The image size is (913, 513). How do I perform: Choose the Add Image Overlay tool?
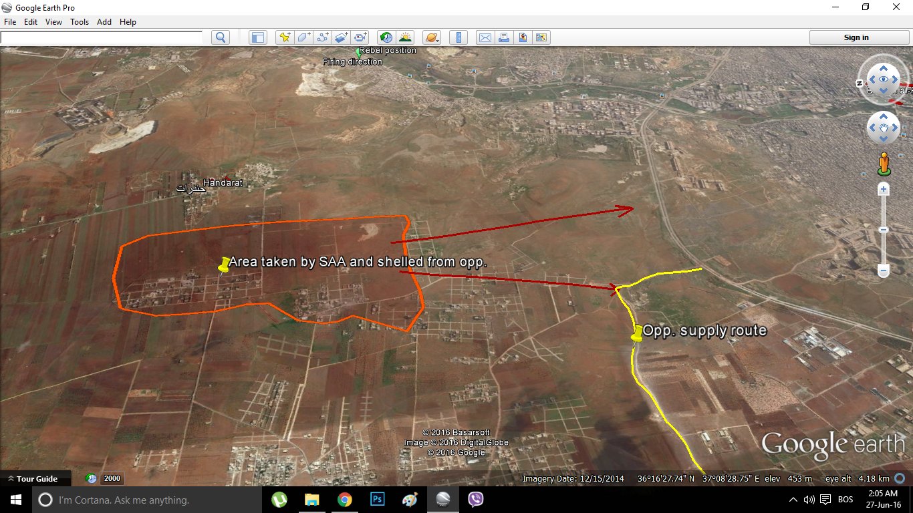point(342,37)
